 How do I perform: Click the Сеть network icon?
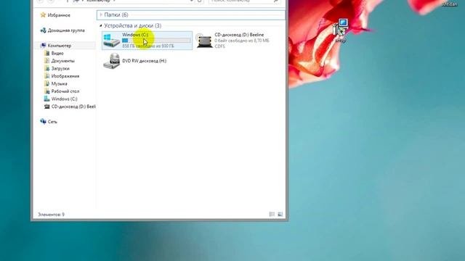click(43, 121)
